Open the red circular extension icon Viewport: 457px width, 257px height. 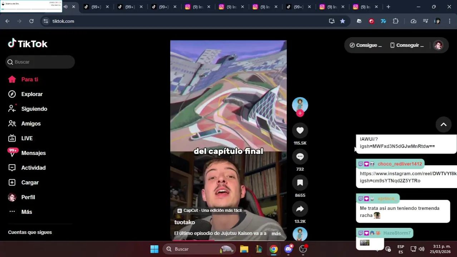pos(371,21)
